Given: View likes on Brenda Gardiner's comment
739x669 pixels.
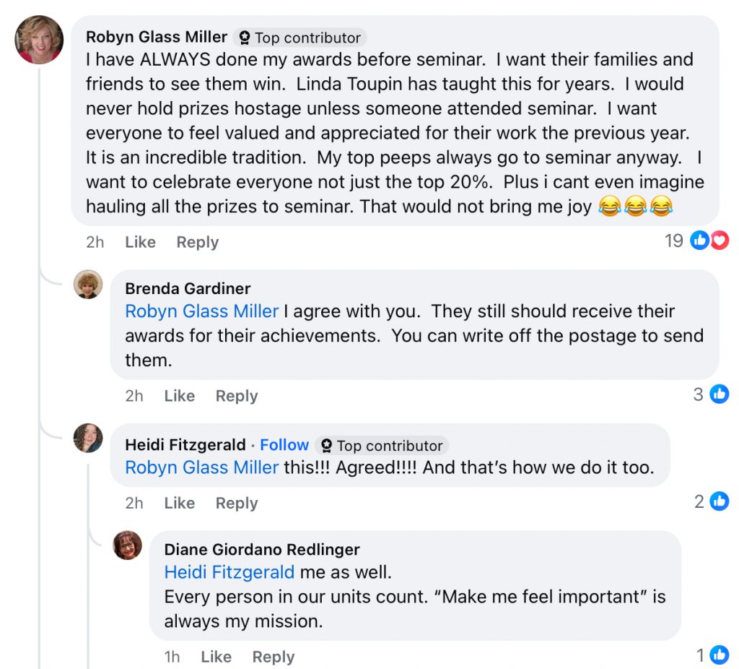Looking at the screenshot, I should click(x=720, y=394).
